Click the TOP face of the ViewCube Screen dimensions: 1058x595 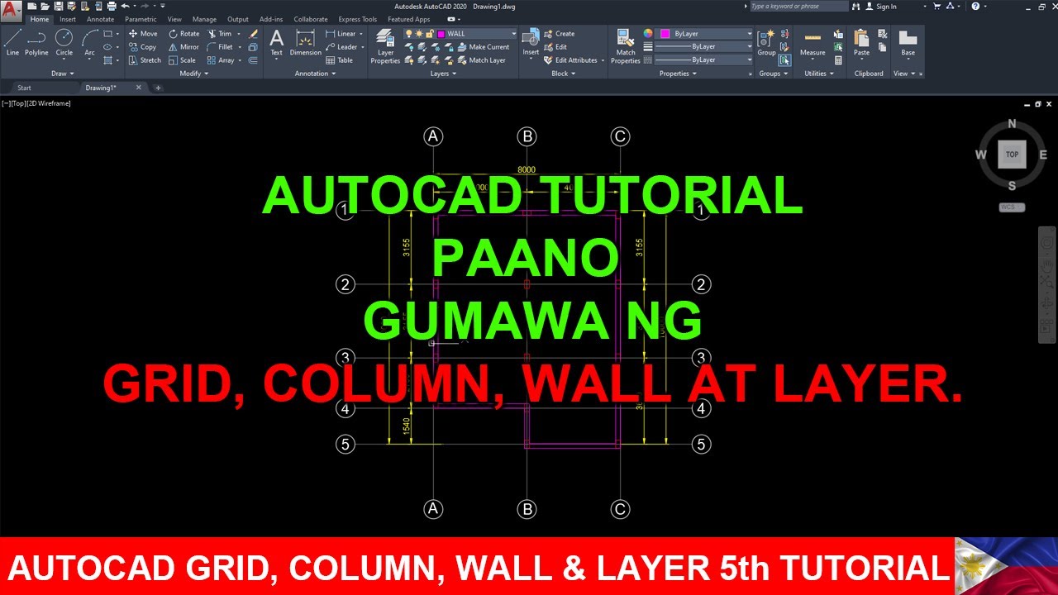[1012, 155]
